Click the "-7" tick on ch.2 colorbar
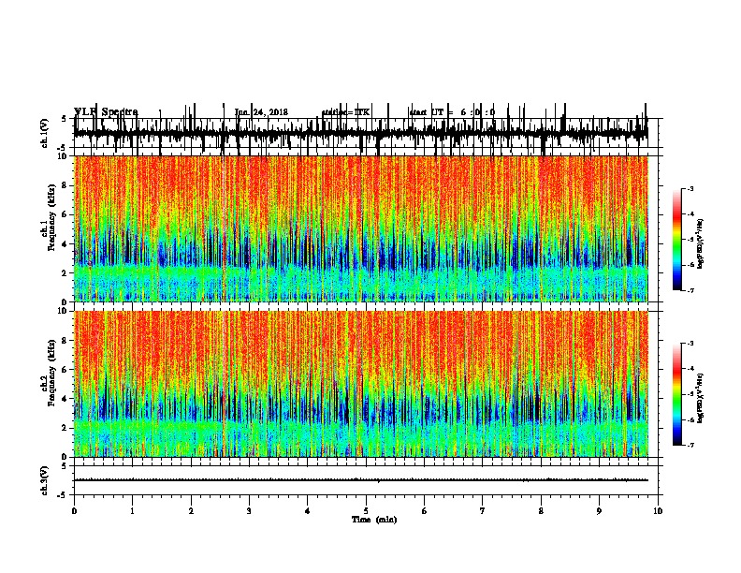 (690, 445)
